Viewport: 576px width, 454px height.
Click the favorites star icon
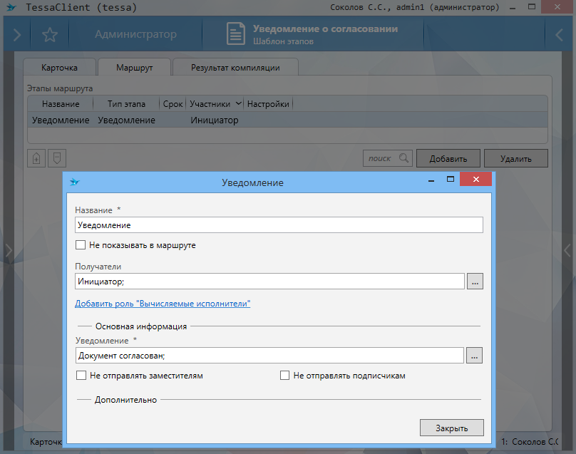[49, 34]
